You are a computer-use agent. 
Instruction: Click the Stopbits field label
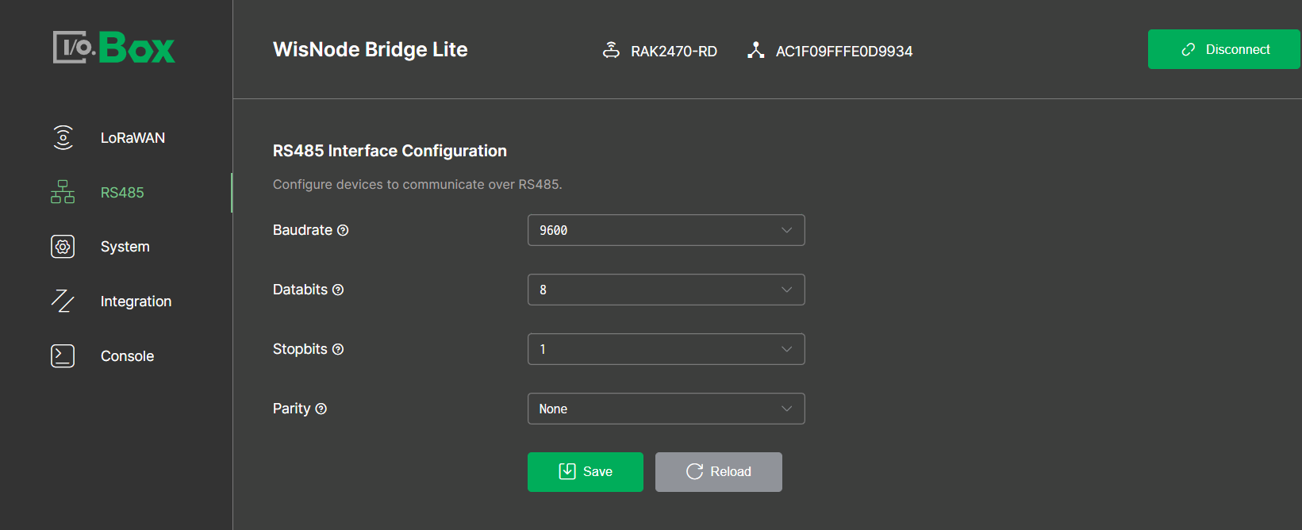click(x=300, y=349)
